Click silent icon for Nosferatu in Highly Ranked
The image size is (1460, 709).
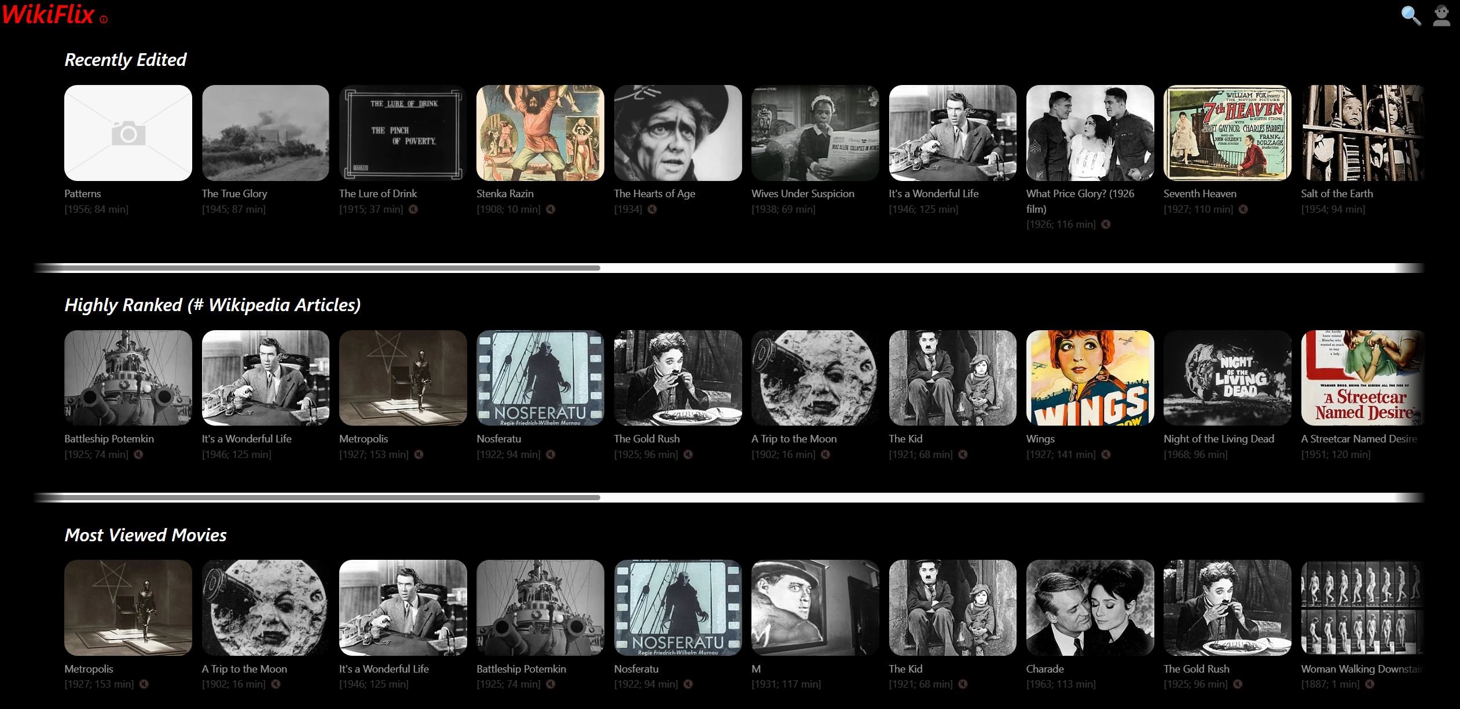click(551, 455)
